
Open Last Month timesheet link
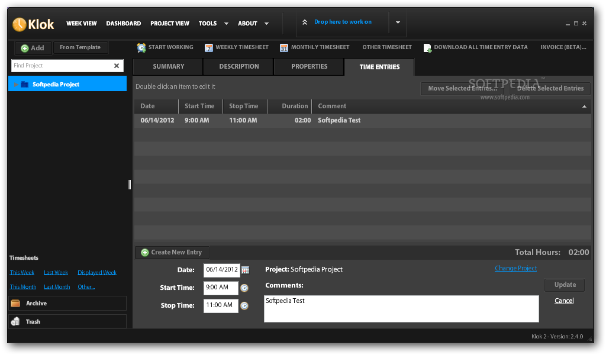(57, 287)
